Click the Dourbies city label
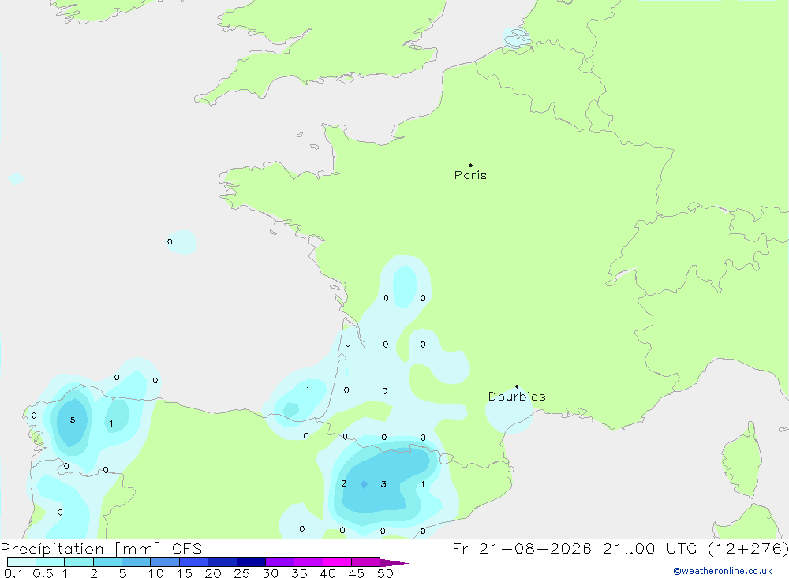Image resolution: width=789 pixels, height=578 pixels. pos(517,397)
